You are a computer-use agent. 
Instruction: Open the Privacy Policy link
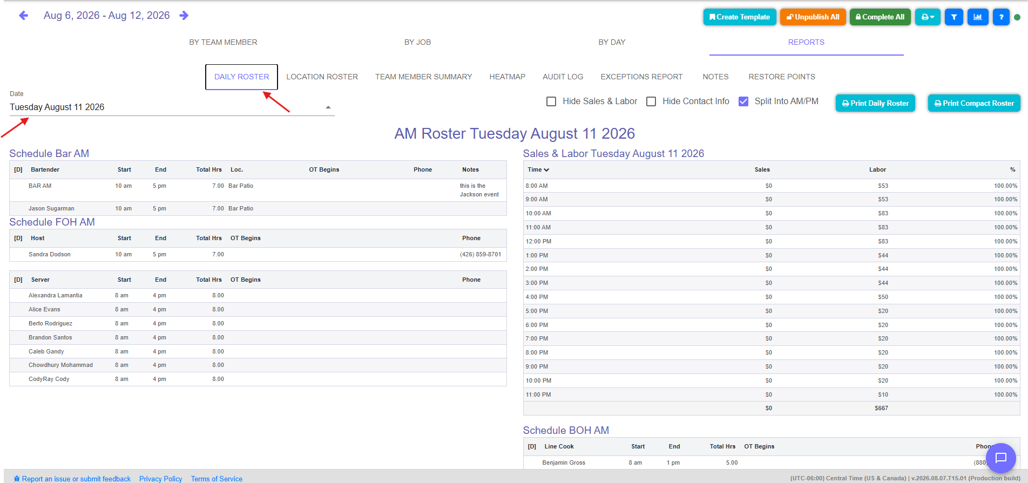click(160, 479)
